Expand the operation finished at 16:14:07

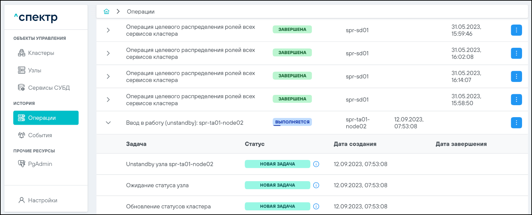(108, 77)
